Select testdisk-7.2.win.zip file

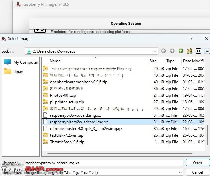(x=67, y=135)
